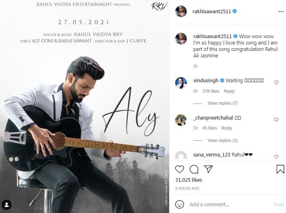Show tagged people icon on the photo
Viewport: 286px width, 213px height.
click(7, 205)
